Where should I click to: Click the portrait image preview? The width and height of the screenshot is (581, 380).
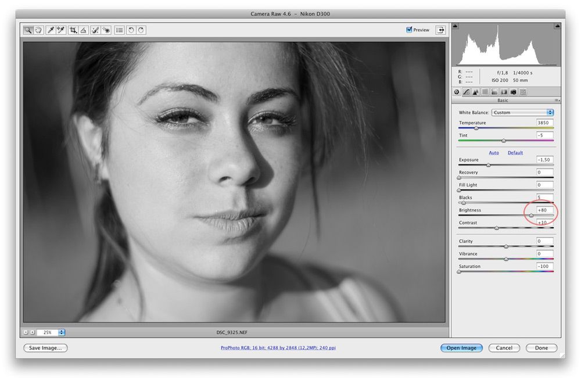click(234, 182)
